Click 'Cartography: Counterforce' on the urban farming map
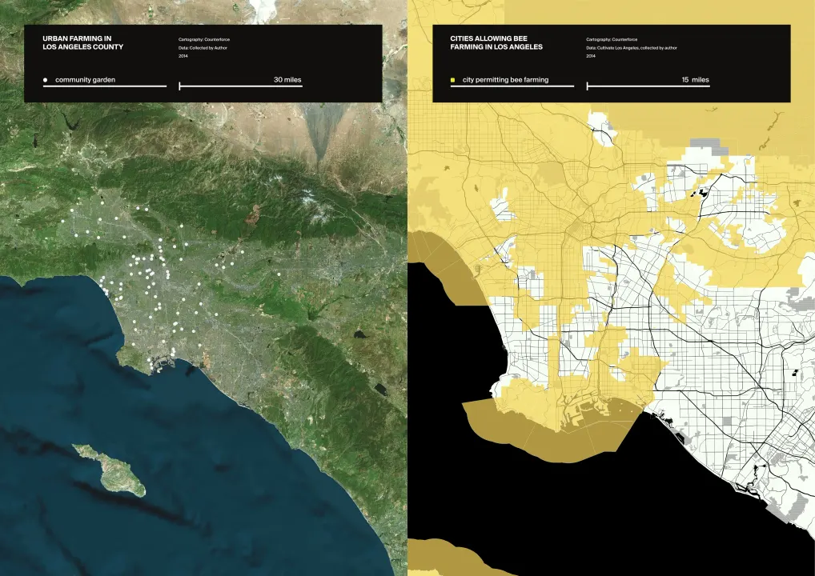Image resolution: width=815 pixels, height=576 pixels. click(203, 39)
